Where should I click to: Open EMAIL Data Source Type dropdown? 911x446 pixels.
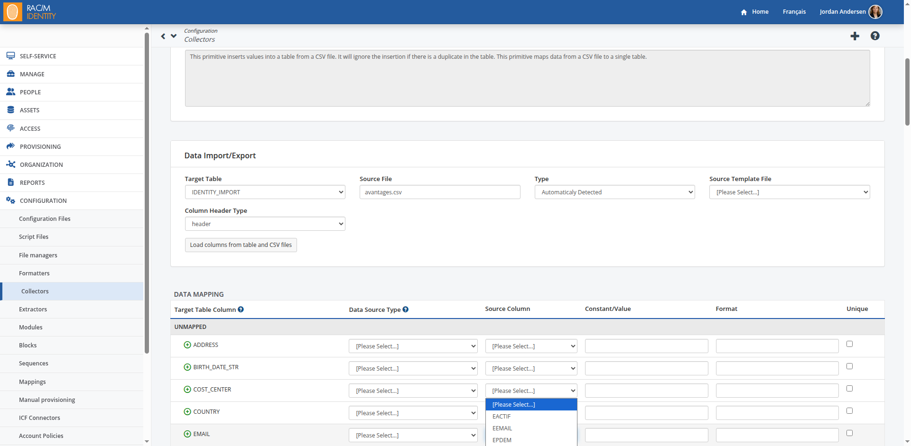coord(413,435)
